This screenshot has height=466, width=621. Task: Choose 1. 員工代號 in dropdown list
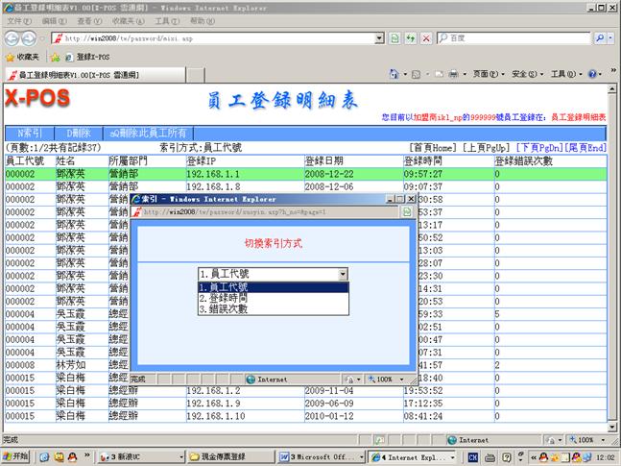(223, 287)
